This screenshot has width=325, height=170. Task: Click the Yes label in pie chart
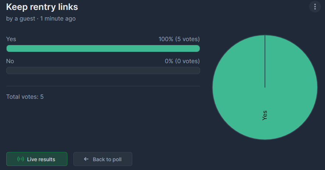point(265,115)
